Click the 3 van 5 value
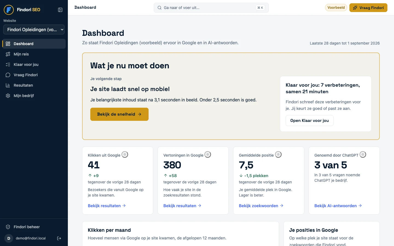The image size is (394, 246). (x=331, y=165)
